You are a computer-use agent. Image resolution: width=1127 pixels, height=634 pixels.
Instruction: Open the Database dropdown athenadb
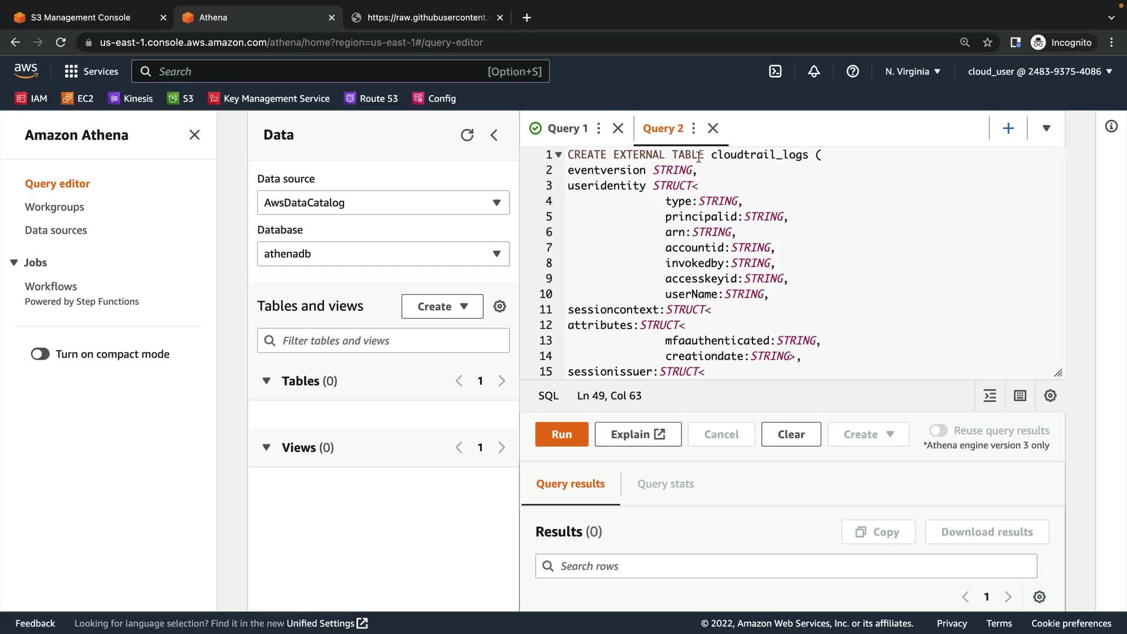click(x=383, y=254)
